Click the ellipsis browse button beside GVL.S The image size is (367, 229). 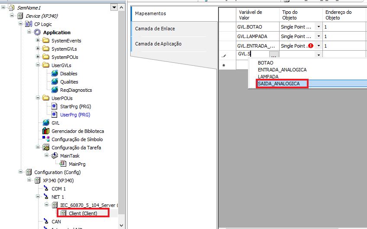point(274,55)
